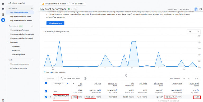Sort by Ads clicks column header
This screenshot has height=102, width=203.
143,83
